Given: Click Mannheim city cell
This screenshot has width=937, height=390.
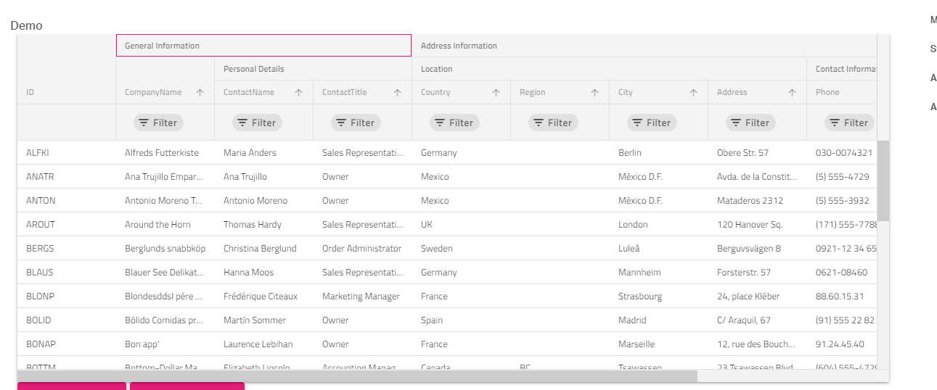Looking at the screenshot, I should click(x=658, y=273).
